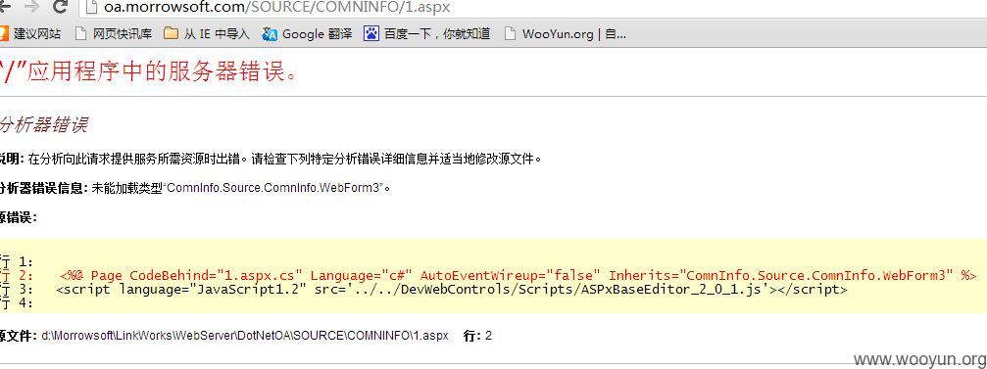Click the script tag line with ASPxBaseEditor_2_0_1.js

point(451,290)
